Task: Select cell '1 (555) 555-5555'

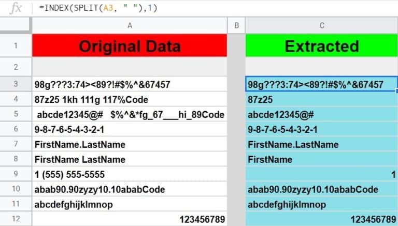Action: [130, 174]
